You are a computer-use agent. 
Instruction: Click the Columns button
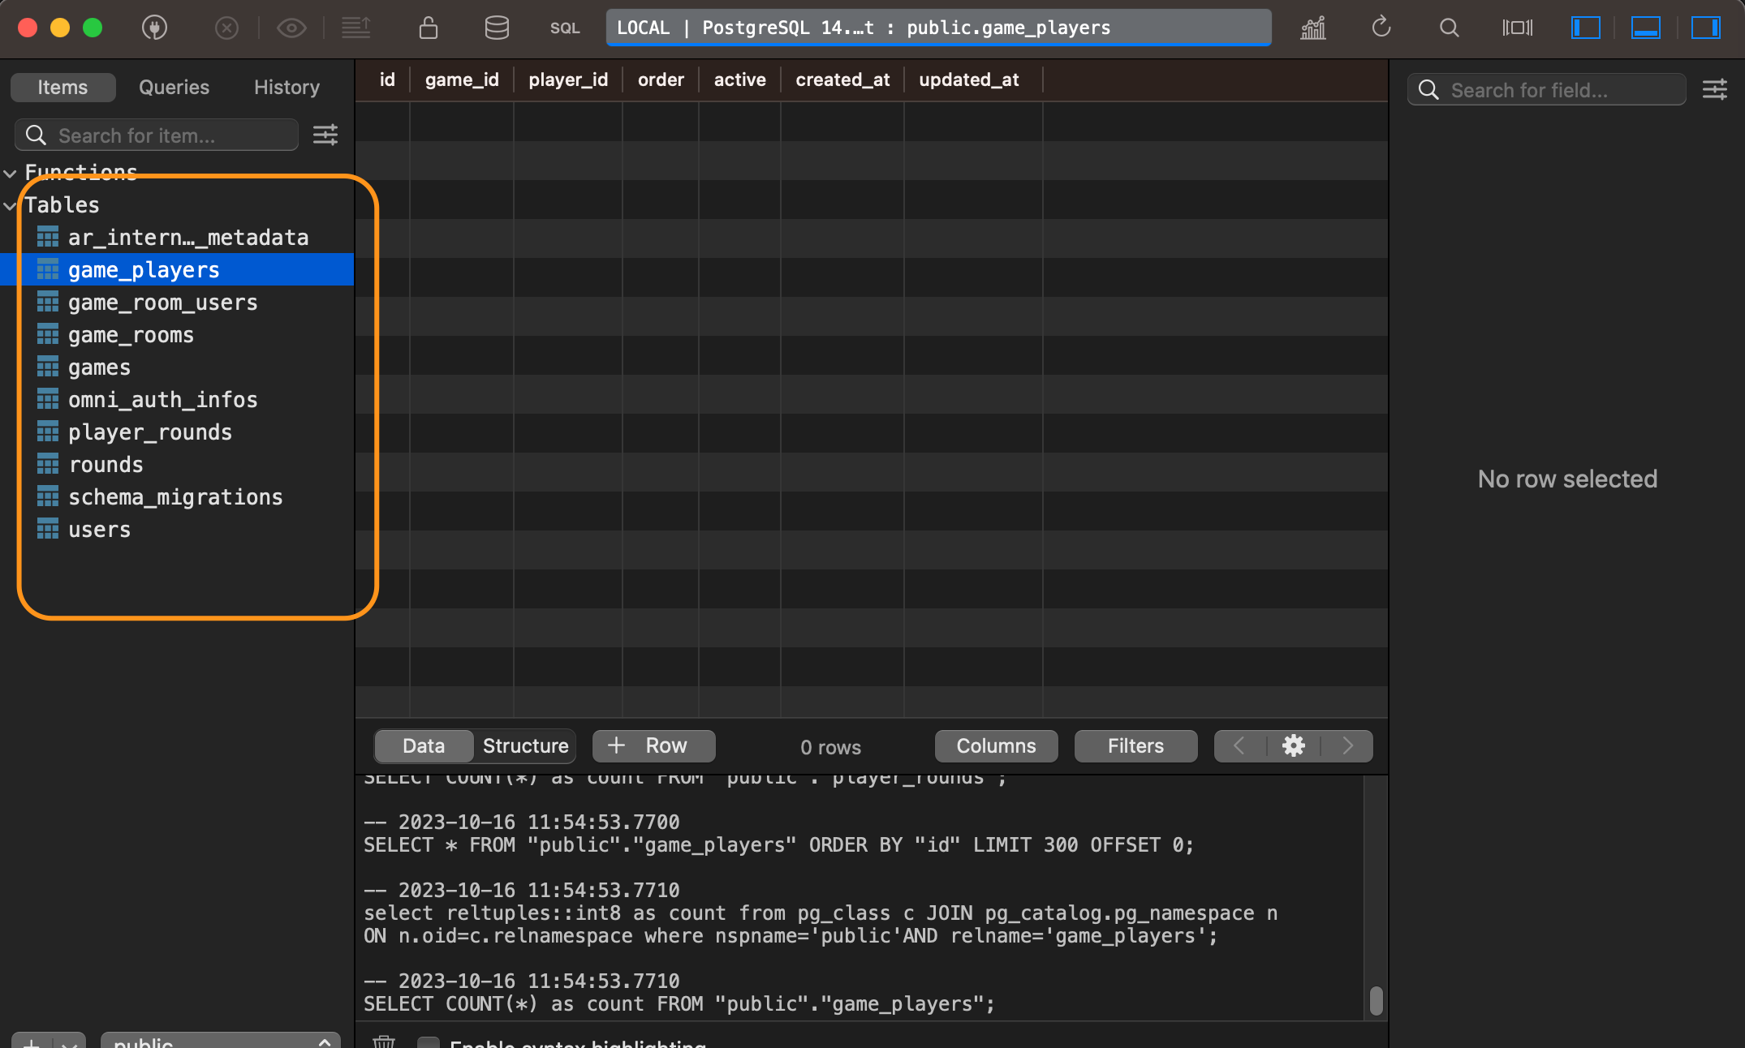point(995,745)
